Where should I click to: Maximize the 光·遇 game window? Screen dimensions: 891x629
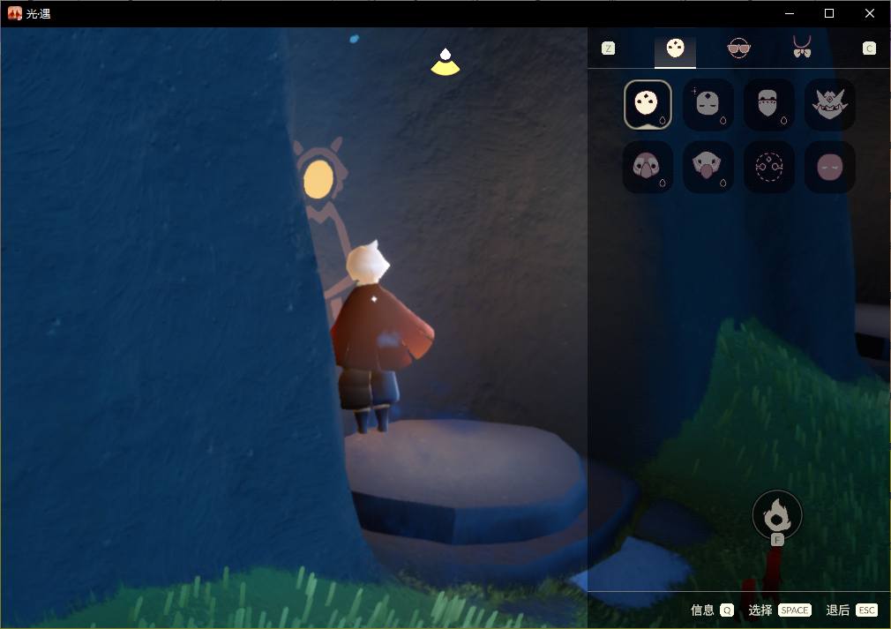pos(829,13)
